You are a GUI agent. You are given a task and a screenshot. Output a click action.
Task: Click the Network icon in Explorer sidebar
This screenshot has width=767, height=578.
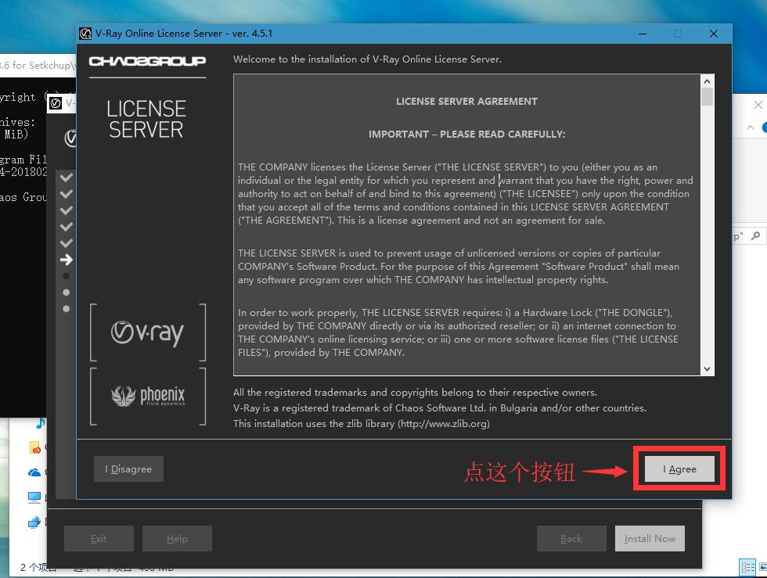point(34,522)
